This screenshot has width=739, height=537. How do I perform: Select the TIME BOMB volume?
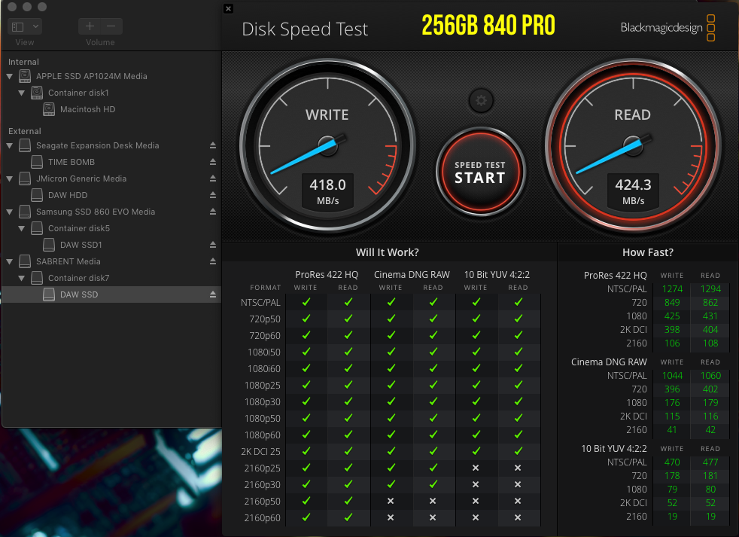pos(71,162)
